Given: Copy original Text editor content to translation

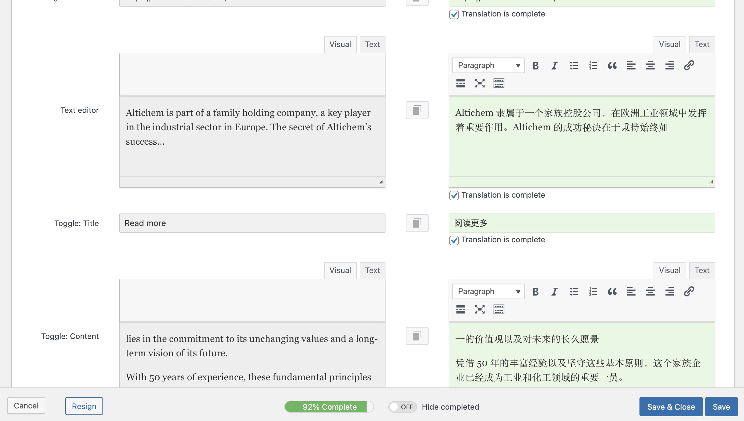Looking at the screenshot, I should tap(417, 110).
